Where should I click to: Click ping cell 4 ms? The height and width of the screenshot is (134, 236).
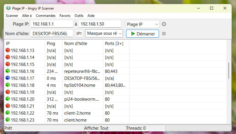pyautogui.click(x=51, y=85)
